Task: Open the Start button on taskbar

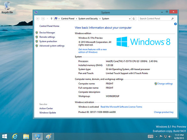Action: [x=5, y=136]
